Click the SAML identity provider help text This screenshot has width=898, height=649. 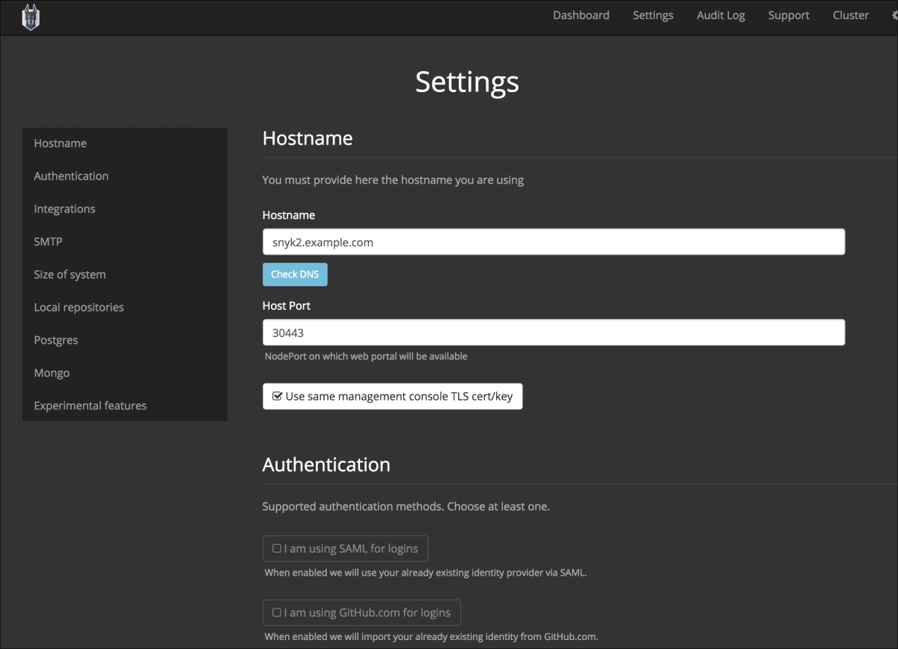[x=426, y=573]
